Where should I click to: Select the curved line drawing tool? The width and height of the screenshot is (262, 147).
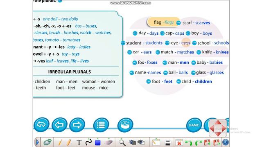(x=88, y=142)
